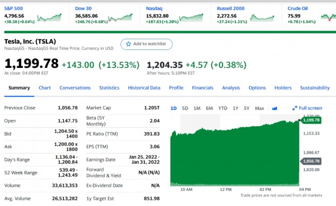Go to the Financials tab
The height and width of the screenshot is (206, 336).
[x=203, y=88]
